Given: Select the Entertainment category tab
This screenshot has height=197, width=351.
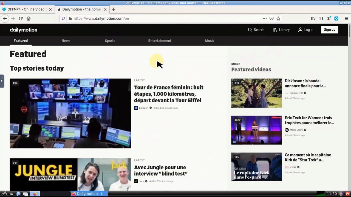Looking at the screenshot, I should [x=160, y=40].
